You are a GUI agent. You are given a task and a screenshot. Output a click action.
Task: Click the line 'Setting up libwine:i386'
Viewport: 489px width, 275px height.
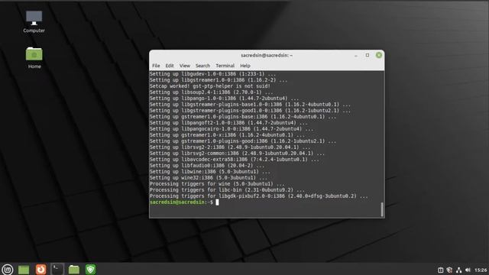(209, 172)
